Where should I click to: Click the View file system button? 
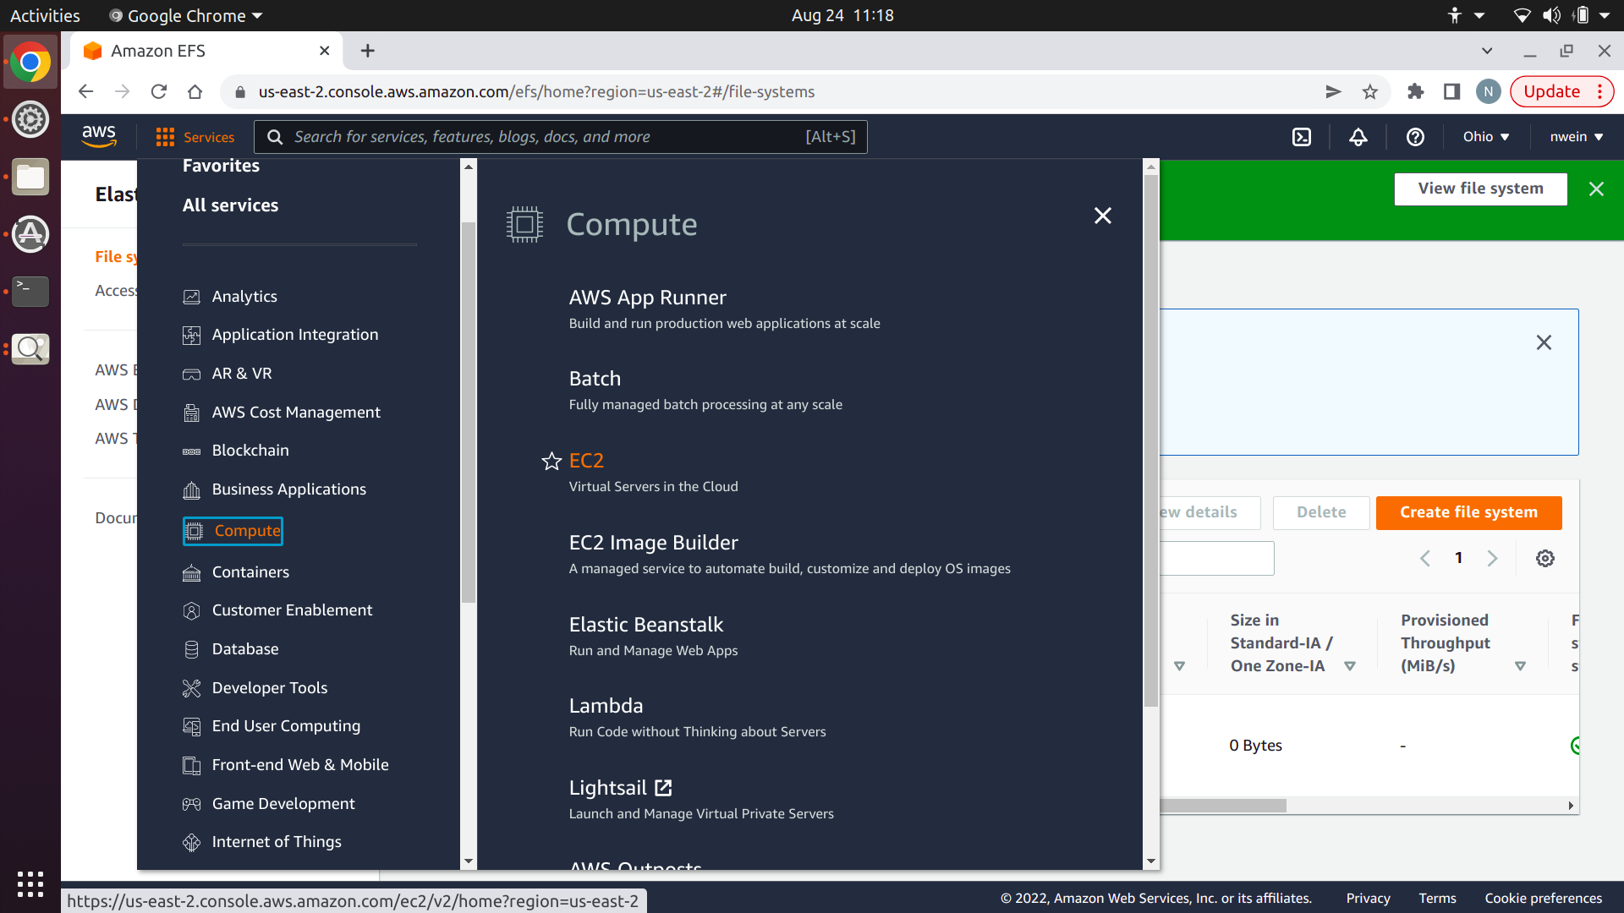(x=1480, y=189)
